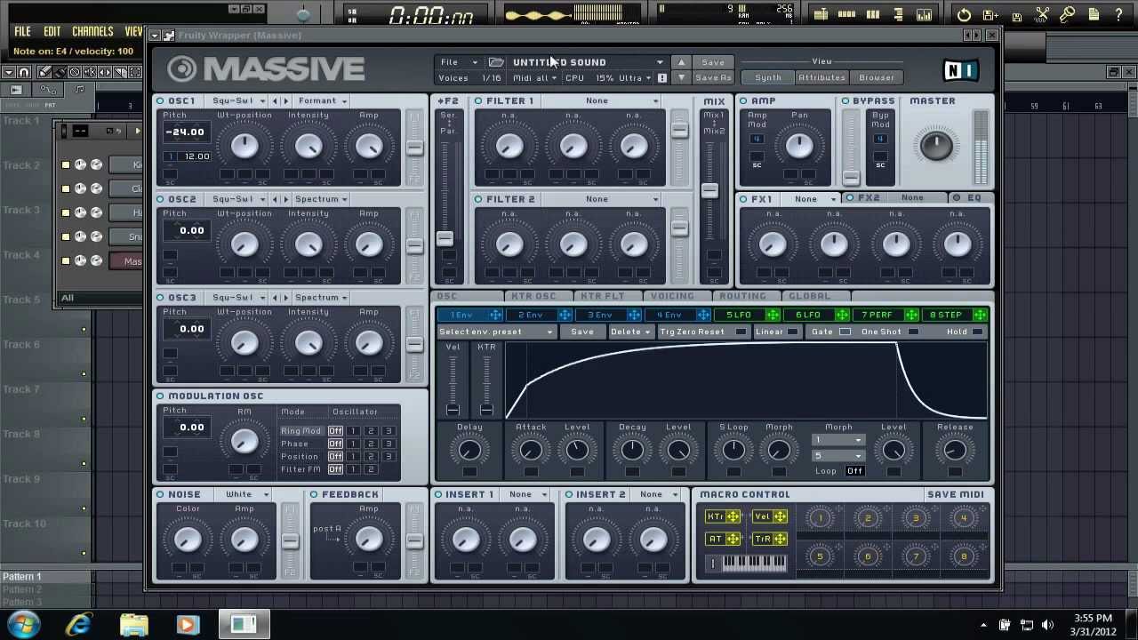Open the FL Studio playlist view icon

821,14
